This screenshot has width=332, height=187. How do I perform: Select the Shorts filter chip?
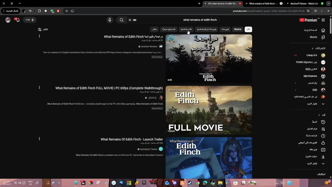tap(238, 29)
